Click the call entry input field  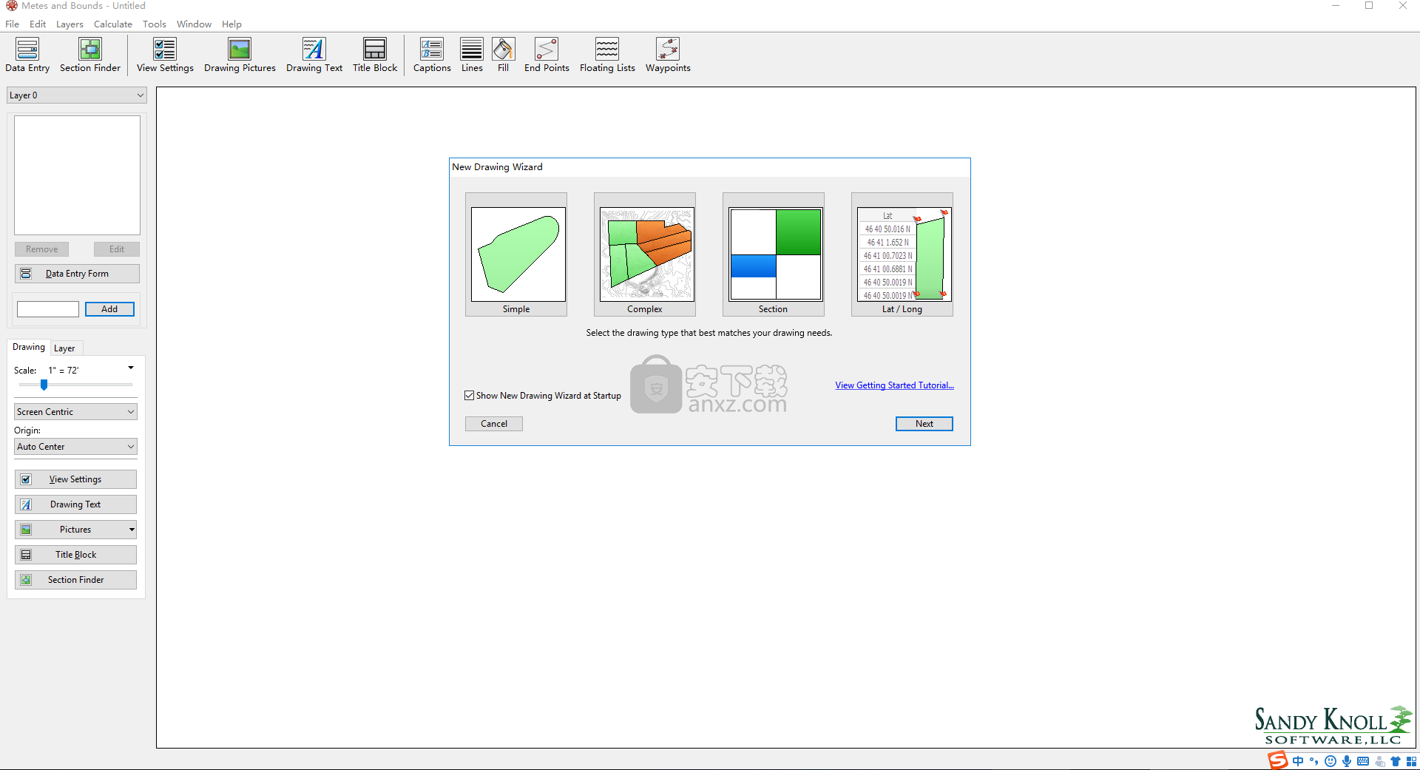[48, 309]
